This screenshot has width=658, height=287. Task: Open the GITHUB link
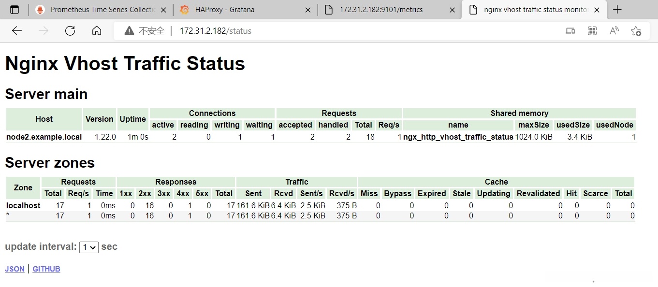46,269
